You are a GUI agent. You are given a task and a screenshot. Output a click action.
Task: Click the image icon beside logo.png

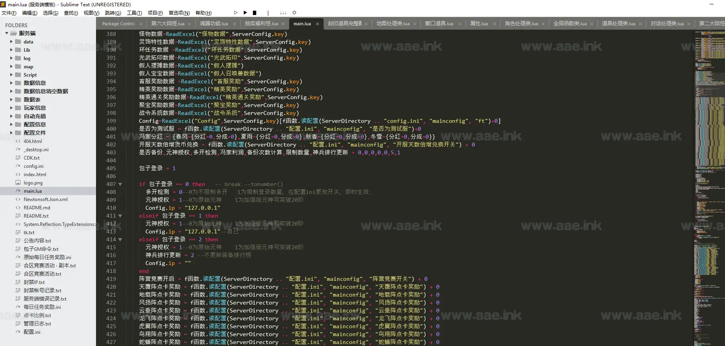18,183
